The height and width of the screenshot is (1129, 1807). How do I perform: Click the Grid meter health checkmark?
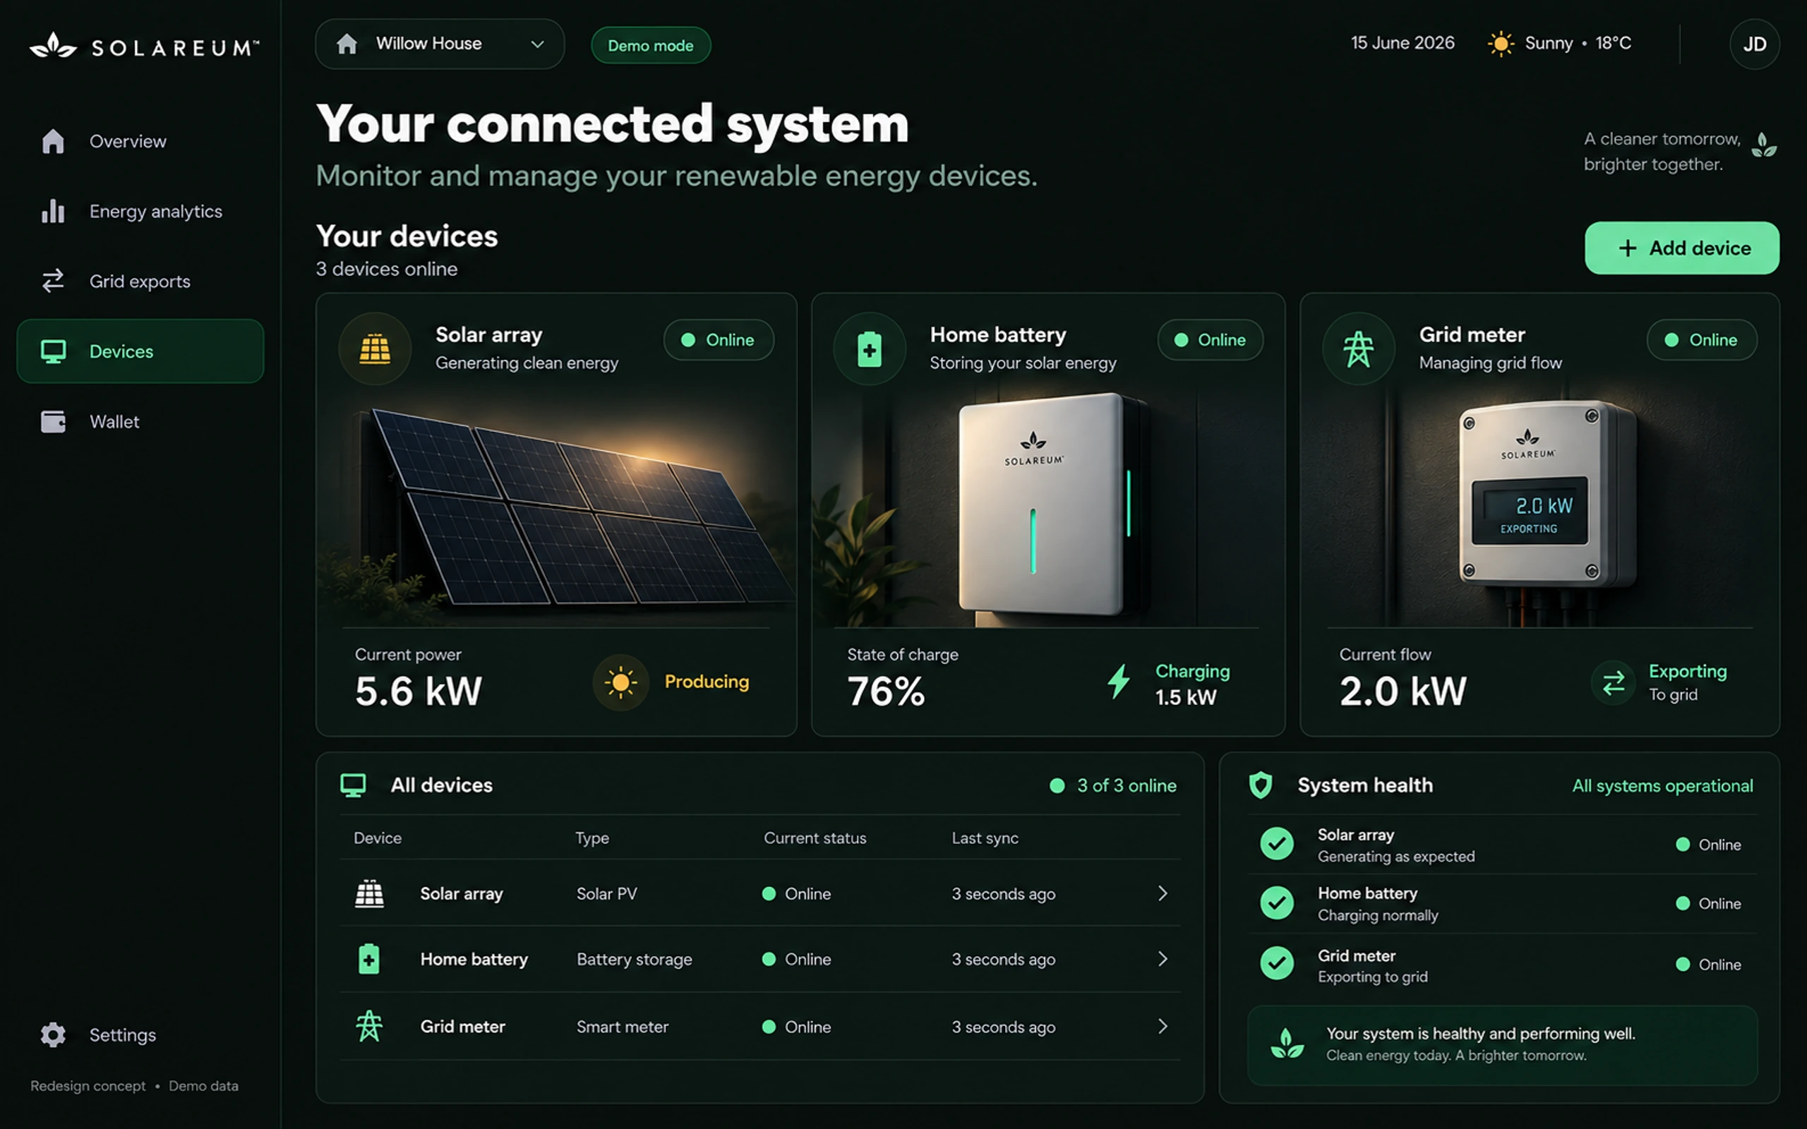click(1277, 963)
